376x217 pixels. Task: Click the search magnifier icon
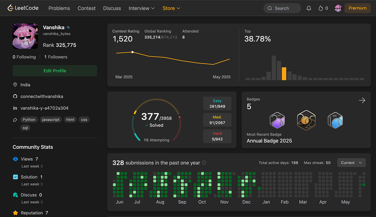(x=270, y=8)
